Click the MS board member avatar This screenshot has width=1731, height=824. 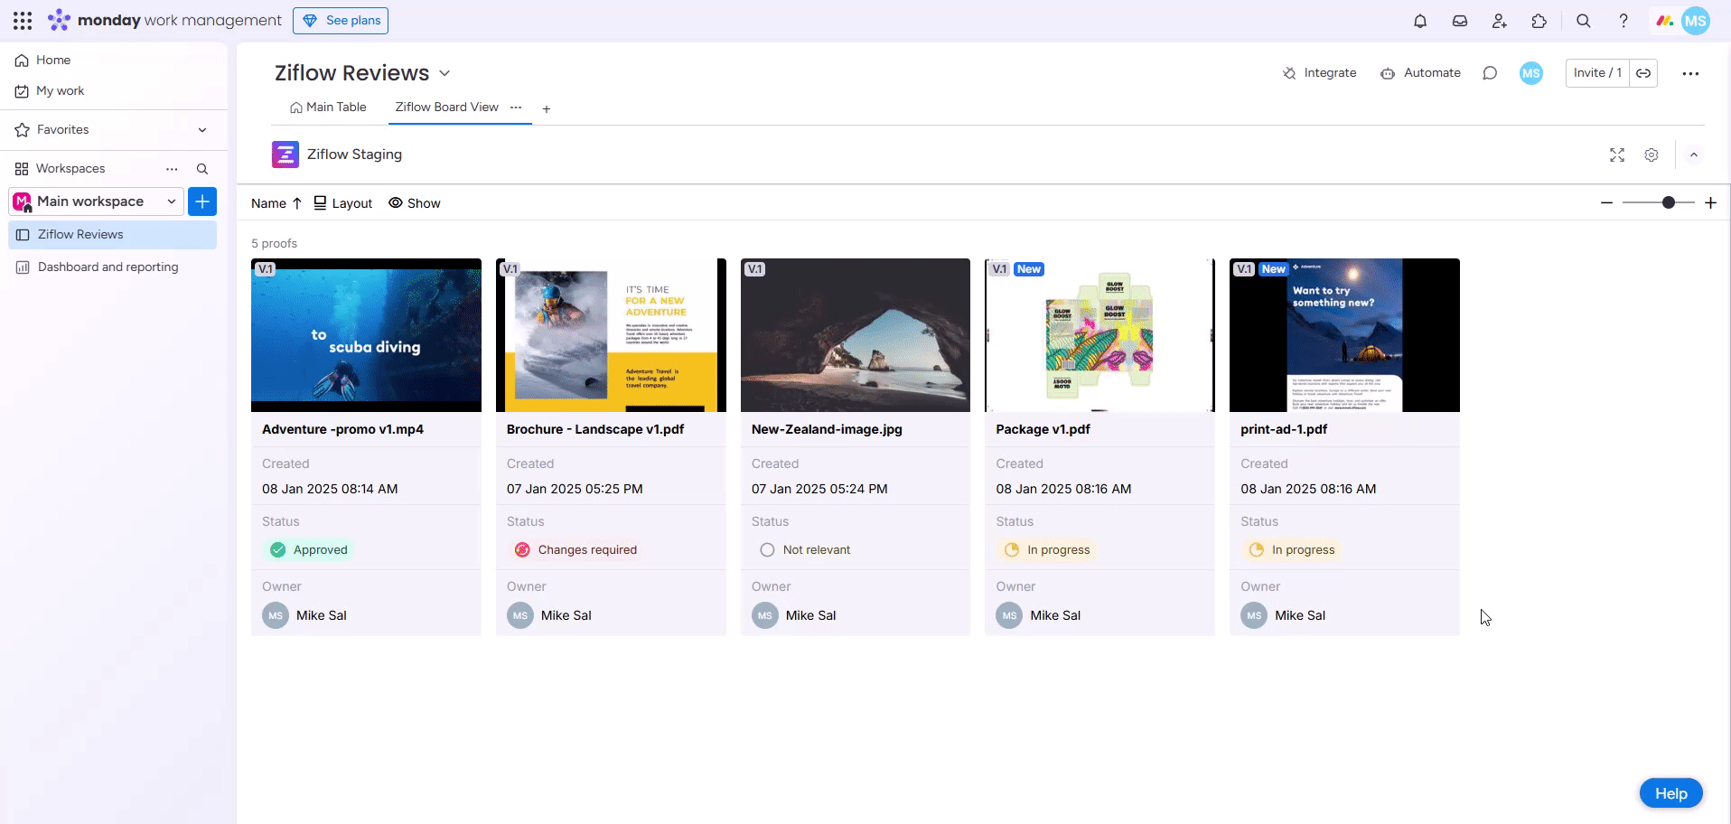click(1531, 73)
